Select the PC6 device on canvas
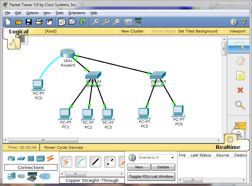Viewport: 252px width, 186px height. pyautogui.click(x=178, y=111)
